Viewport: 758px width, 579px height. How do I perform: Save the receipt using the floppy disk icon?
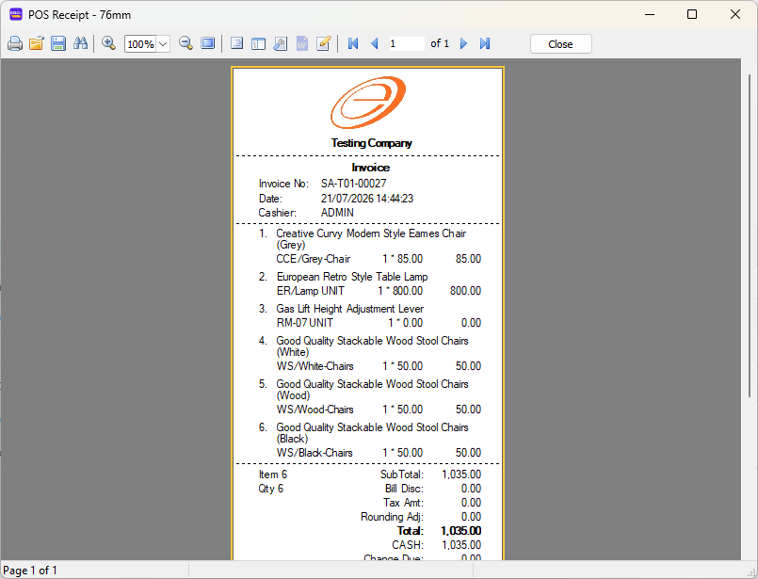58,44
